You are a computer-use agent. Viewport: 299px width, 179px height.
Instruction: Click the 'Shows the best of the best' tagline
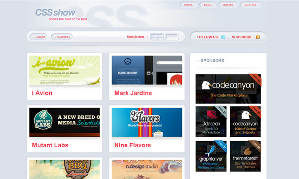[x=68, y=19]
